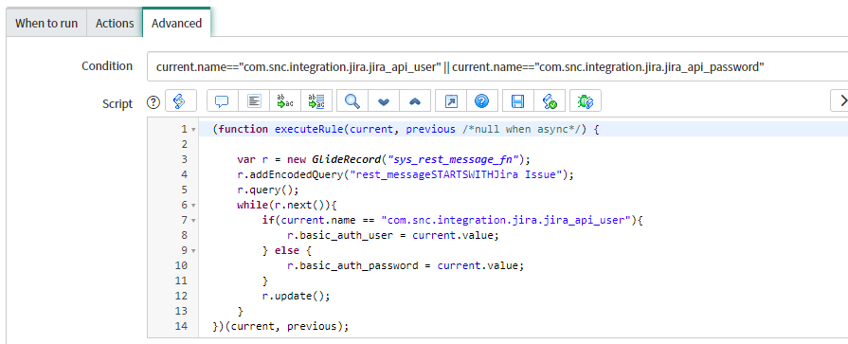The height and width of the screenshot is (344, 848).
Task: Open the script debugger bug icon
Action: (x=586, y=101)
